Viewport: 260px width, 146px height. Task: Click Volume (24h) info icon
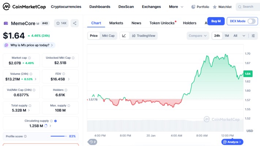tap(31, 74)
